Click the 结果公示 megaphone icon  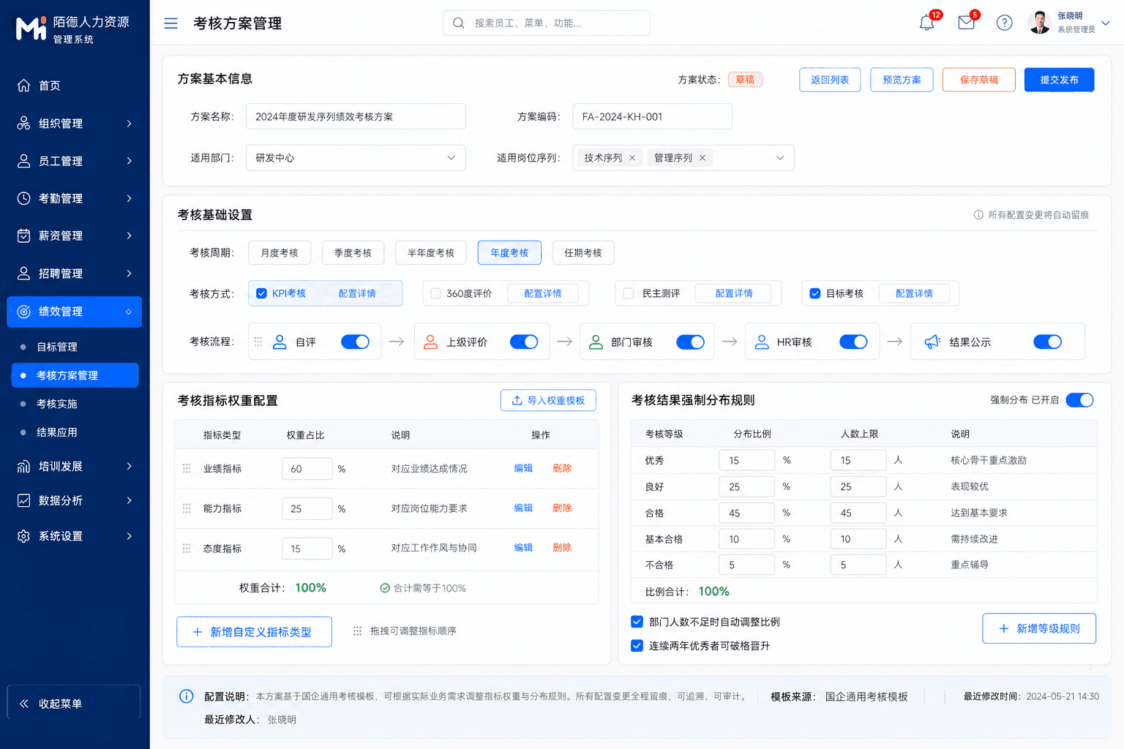click(932, 342)
